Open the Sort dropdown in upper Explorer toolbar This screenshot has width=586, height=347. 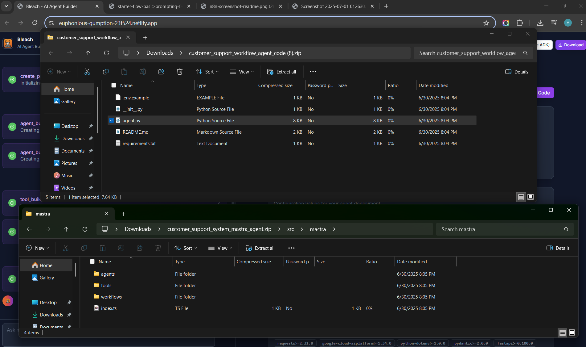tap(207, 72)
